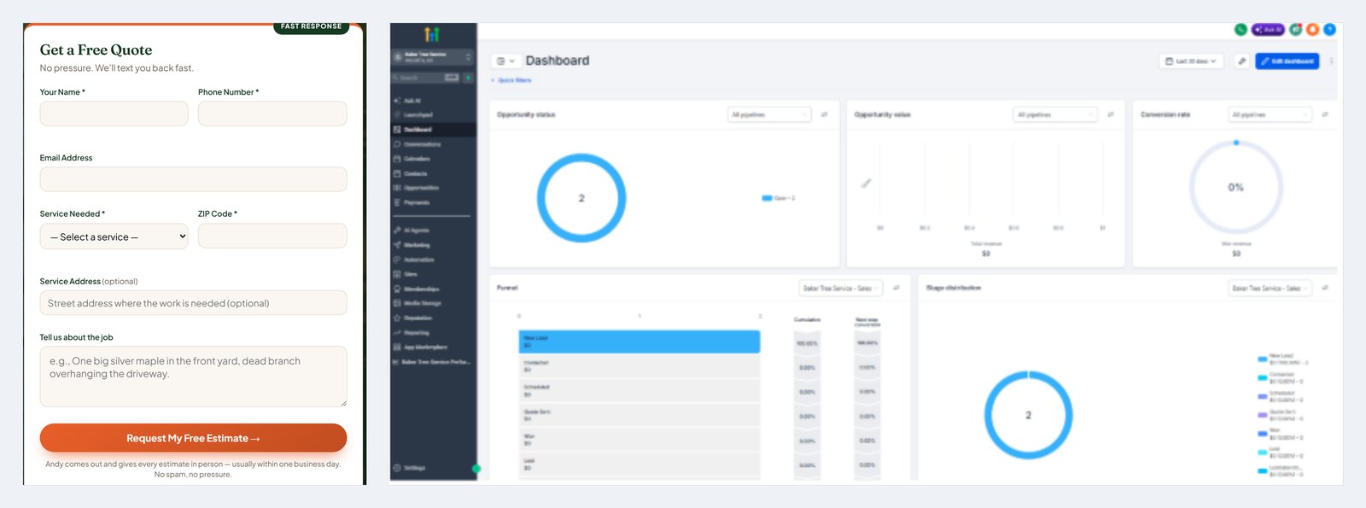Open the date range dropdown on Dashboard

[x=1192, y=61]
